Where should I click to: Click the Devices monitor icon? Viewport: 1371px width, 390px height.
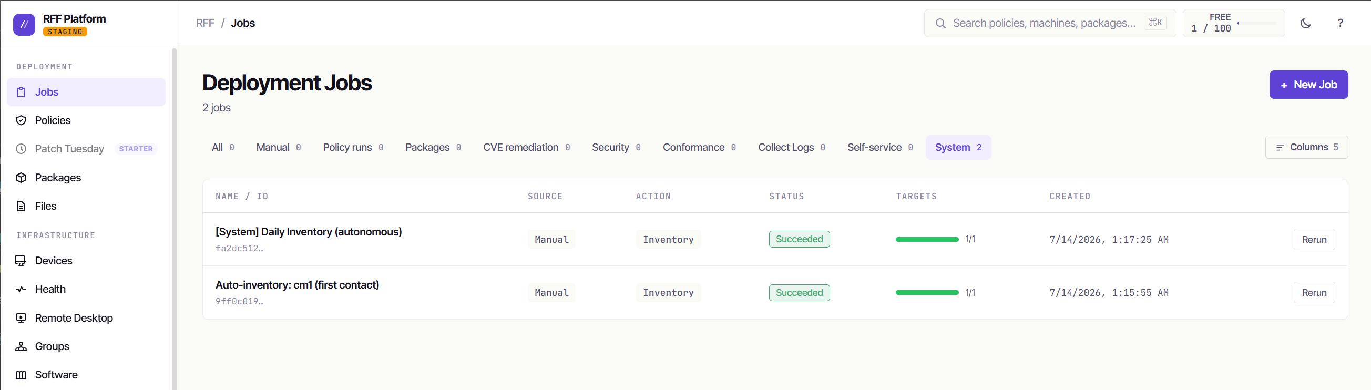[x=21, y=261]
